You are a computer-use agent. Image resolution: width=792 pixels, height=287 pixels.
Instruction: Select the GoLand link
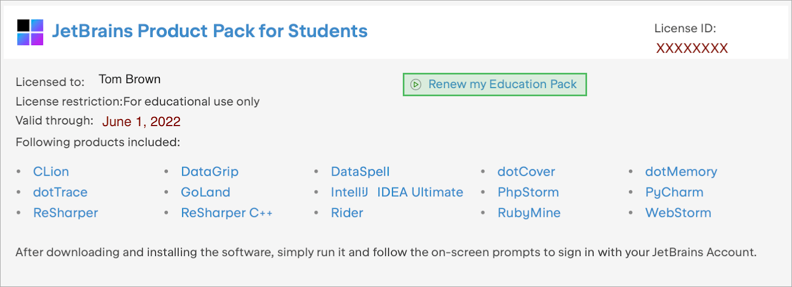tap(205, 192)
